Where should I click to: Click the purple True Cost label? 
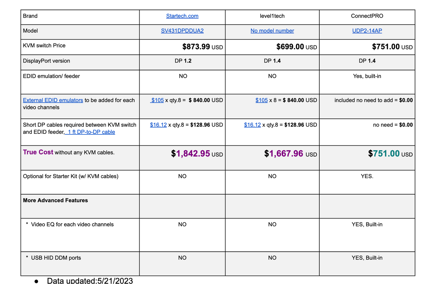tap(38, 152)
